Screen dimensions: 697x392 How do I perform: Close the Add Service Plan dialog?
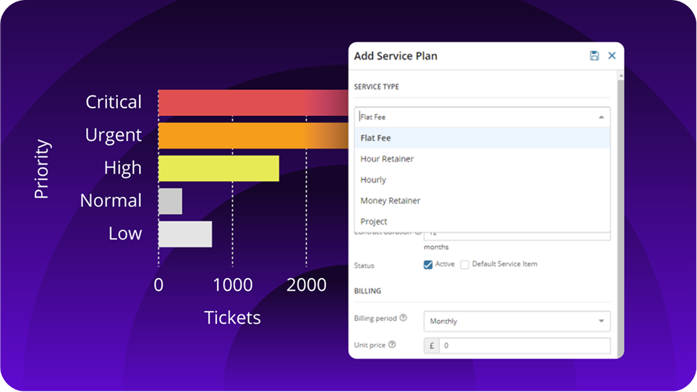[612, 56]
